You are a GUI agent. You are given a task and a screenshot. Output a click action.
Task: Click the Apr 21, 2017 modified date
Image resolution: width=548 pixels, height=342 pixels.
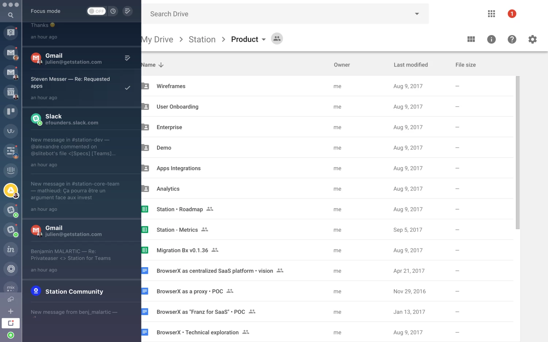(409, 271)
